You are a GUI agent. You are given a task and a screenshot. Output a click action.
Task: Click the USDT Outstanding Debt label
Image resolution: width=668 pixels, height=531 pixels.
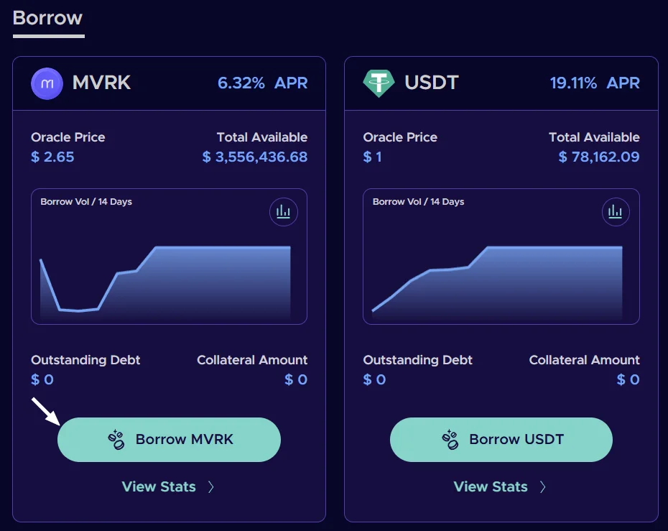417,360
